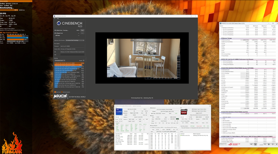Image resolution: width=278 pixels, height=154 pixels.
Task: Click the UEFI label beside BIOS version
Action: point(176,113)
